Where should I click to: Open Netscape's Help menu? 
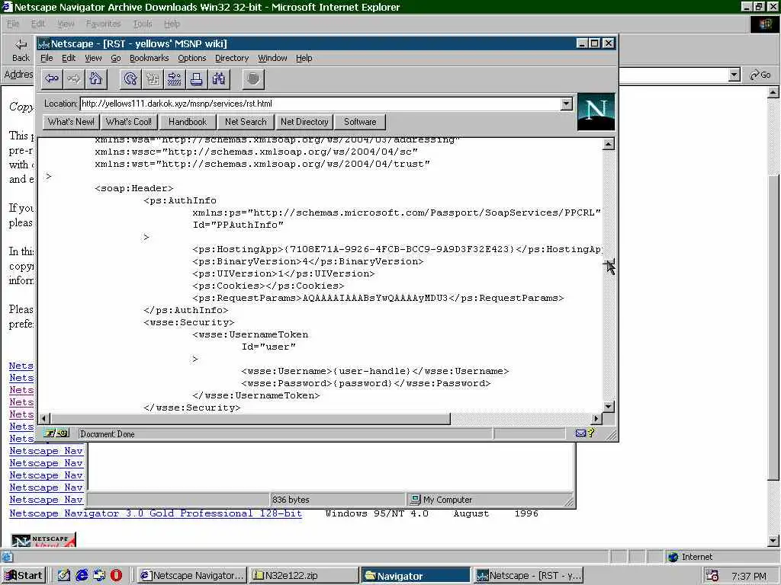tap(304, 58)
